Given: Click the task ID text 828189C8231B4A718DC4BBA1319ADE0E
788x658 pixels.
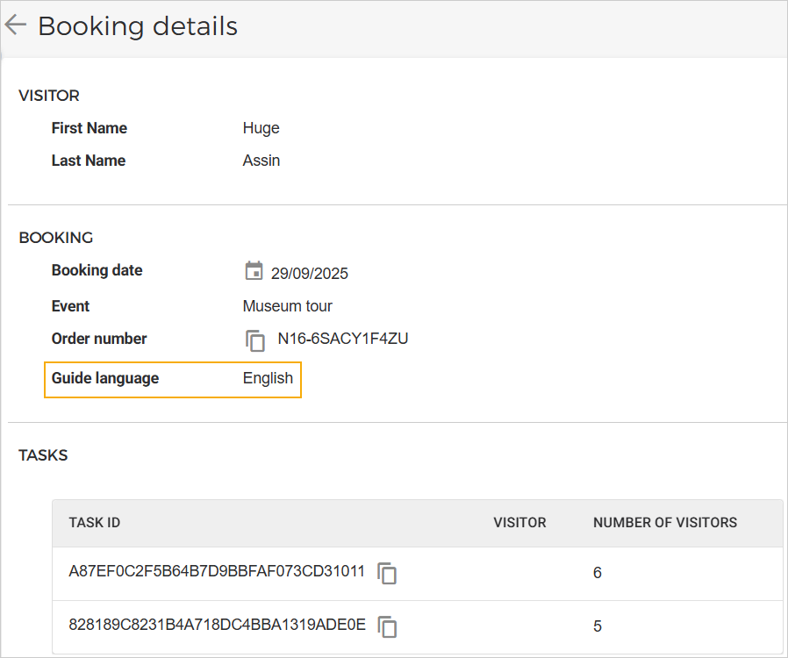Looking at the screenshot, I should tap(217, 626).
